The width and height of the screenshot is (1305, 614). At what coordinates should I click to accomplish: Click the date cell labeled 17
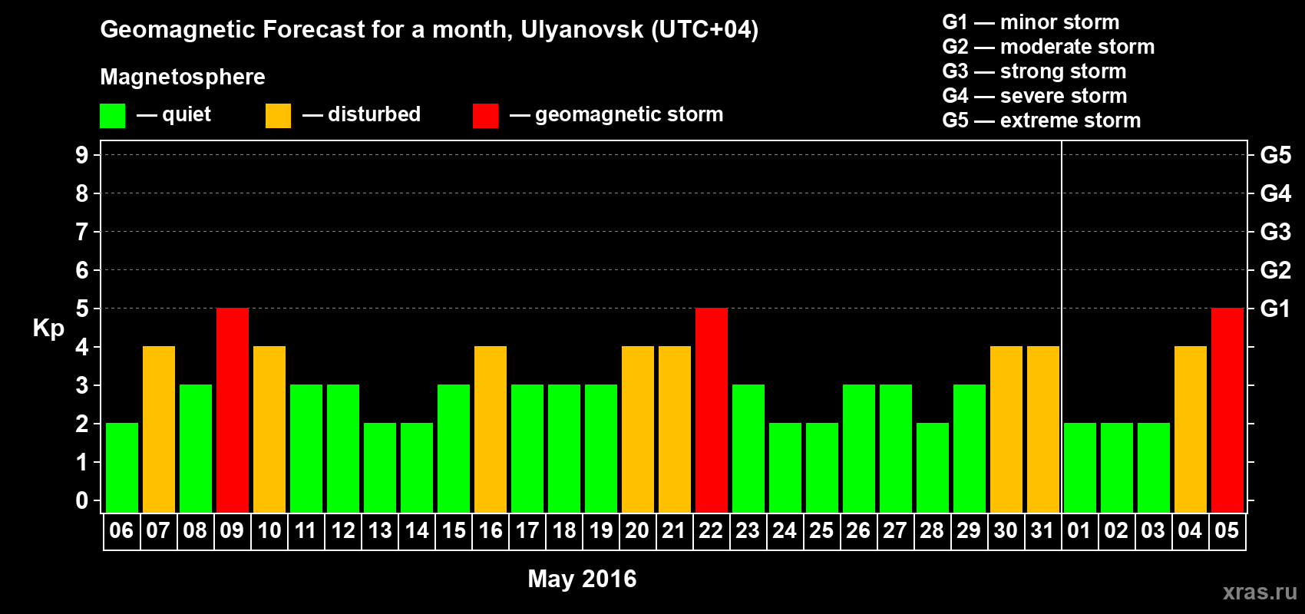[x=527, y=531]
